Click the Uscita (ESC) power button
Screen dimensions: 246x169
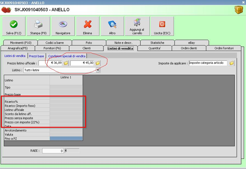point(162,26)
